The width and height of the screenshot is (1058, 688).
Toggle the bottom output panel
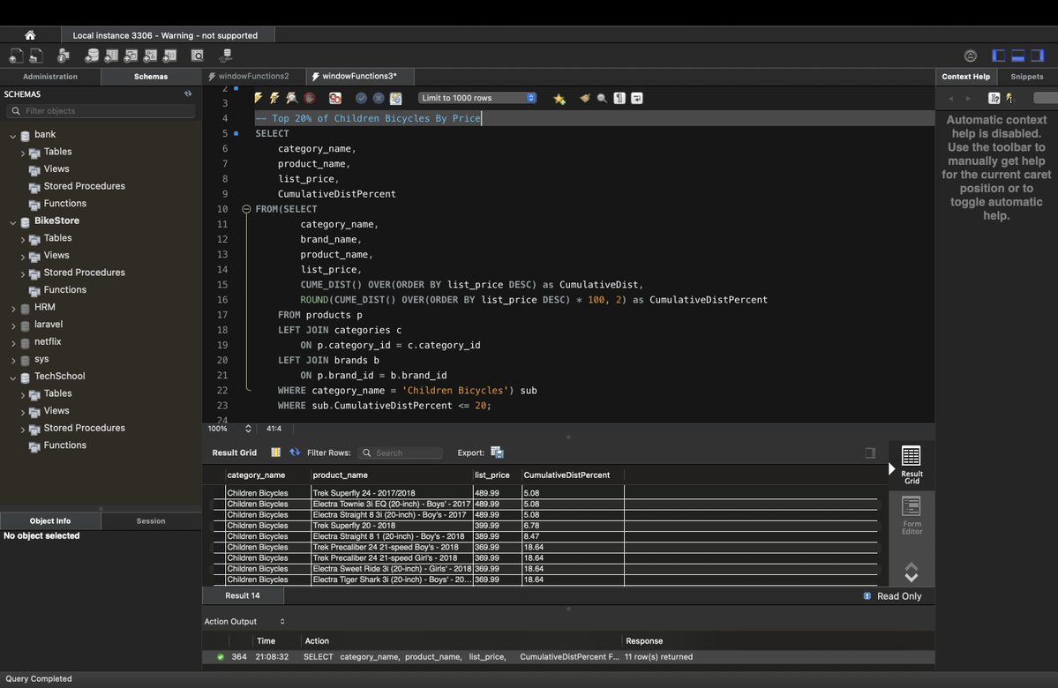(x=1018, y=56)
